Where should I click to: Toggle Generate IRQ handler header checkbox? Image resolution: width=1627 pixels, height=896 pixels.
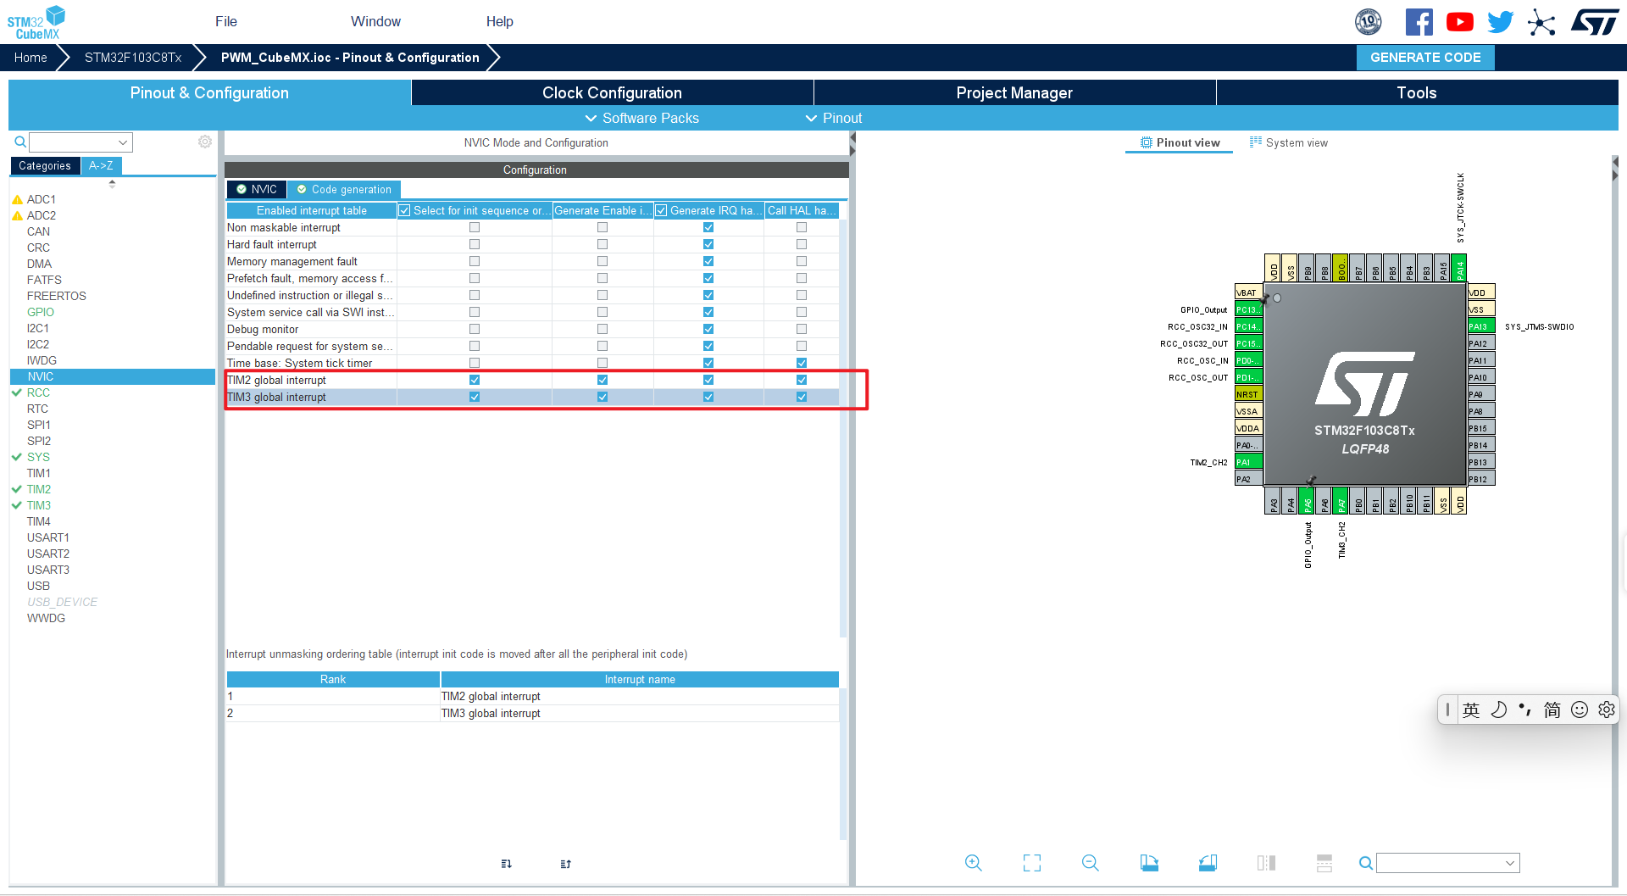coord(661,210)
